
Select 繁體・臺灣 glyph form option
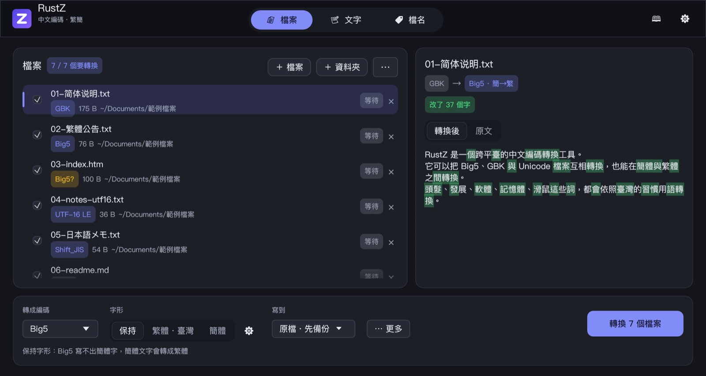coord(173,331)
